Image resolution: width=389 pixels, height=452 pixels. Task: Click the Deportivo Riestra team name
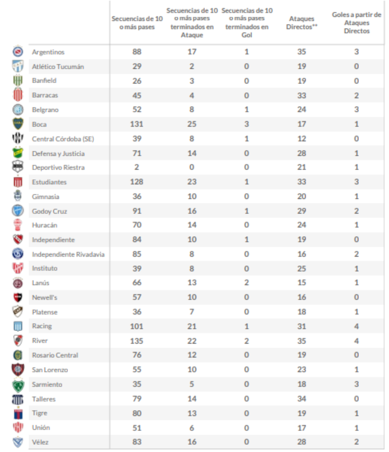pos(58,167)
